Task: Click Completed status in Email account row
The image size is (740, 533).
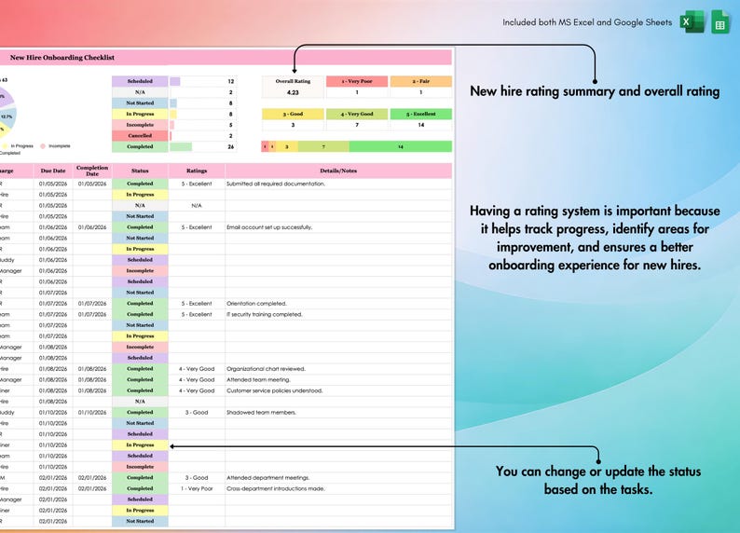Action: click(140, 227)
